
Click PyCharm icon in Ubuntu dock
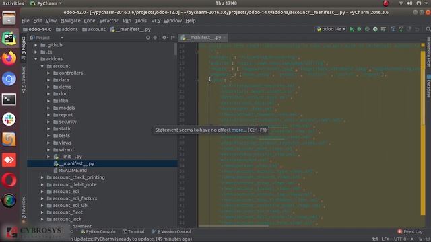[x=9, y=38]
